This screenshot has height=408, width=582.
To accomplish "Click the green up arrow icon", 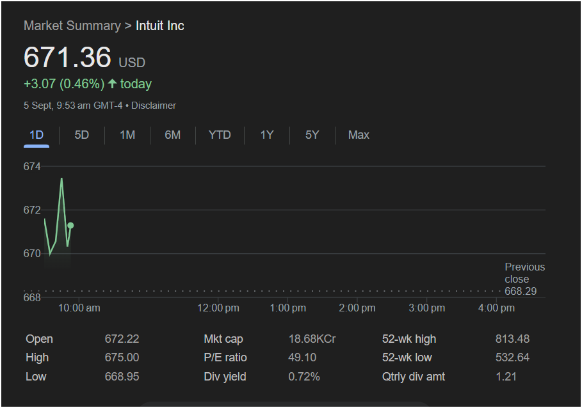I will (x=113, y=83).
